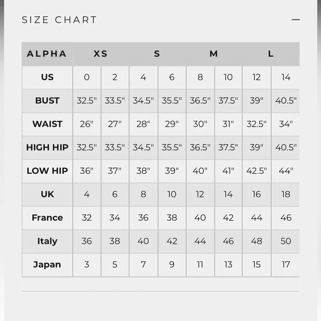The image size is (321, 321).
Task: Click the Japan size 17 cell
Action: (286, 265)
